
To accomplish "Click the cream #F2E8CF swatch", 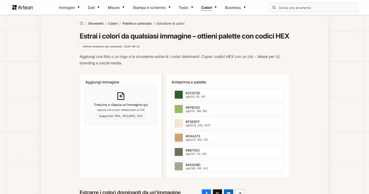I will tap(179, 123).
